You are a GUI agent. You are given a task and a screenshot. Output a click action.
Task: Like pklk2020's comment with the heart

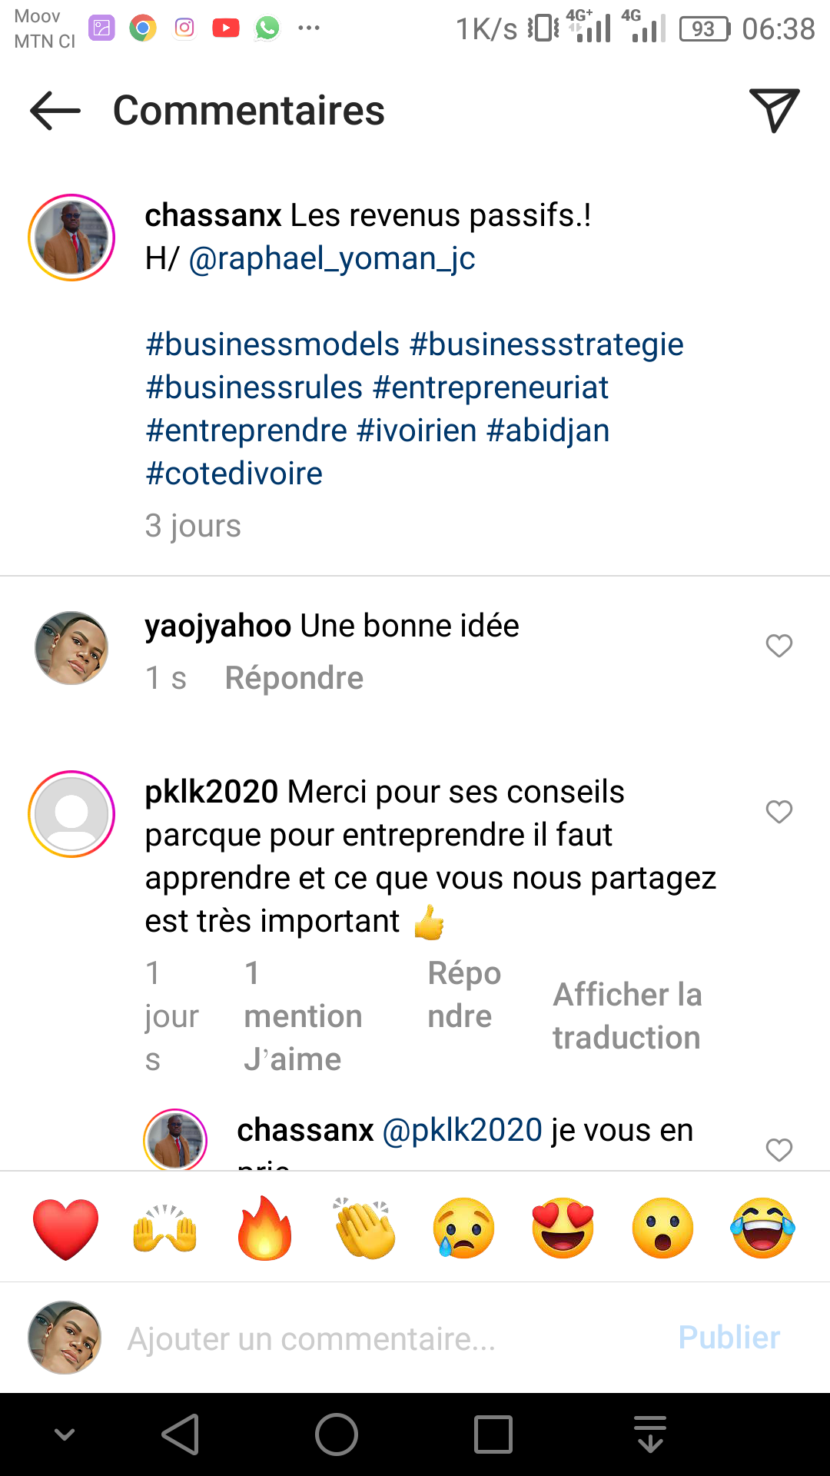tap(779, 812)
